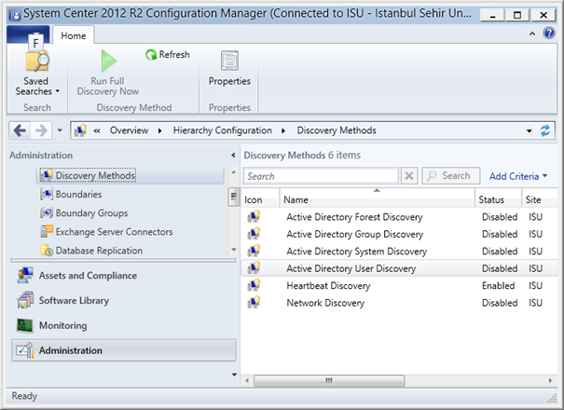Click into the Search input field

coord(321,175)
